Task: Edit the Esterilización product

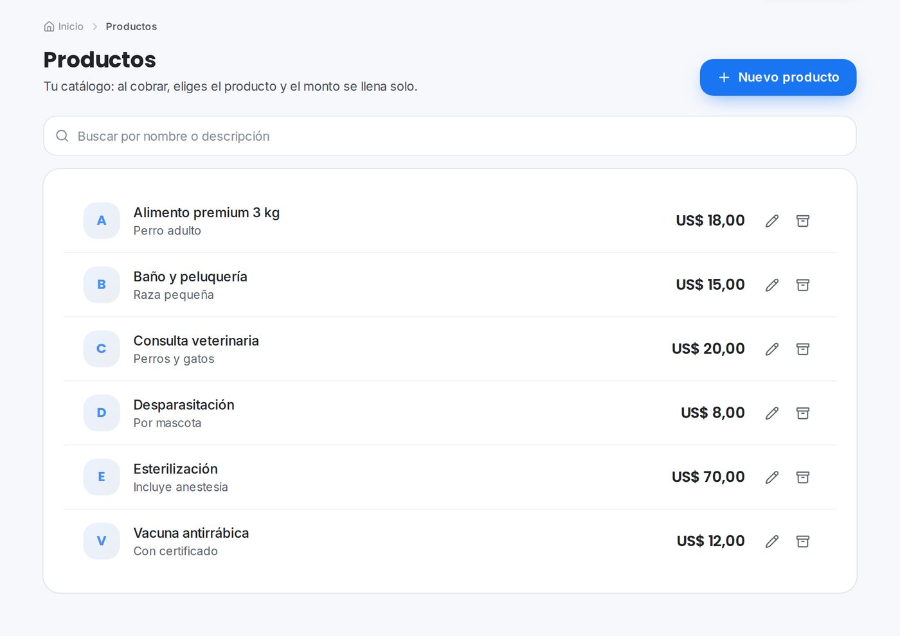Action: (772, 477)
